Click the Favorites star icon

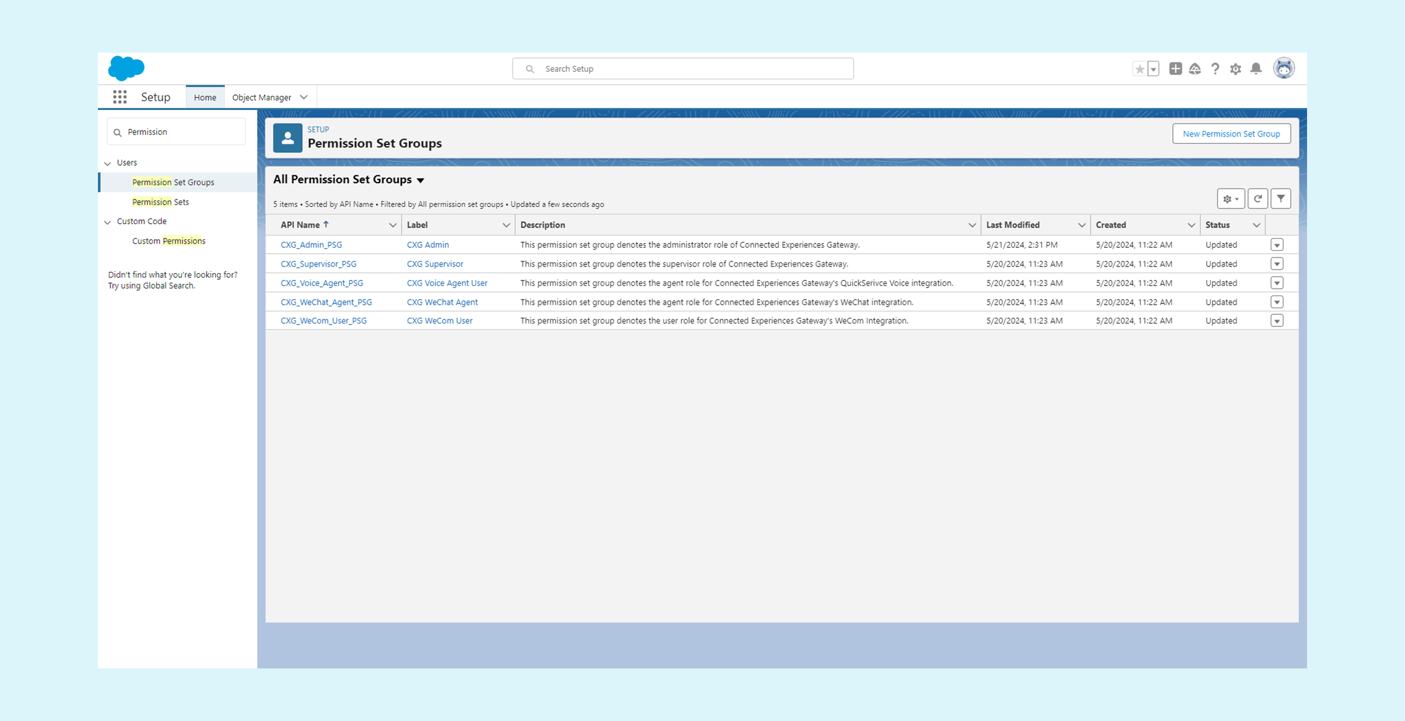(x=1140, y=69)
